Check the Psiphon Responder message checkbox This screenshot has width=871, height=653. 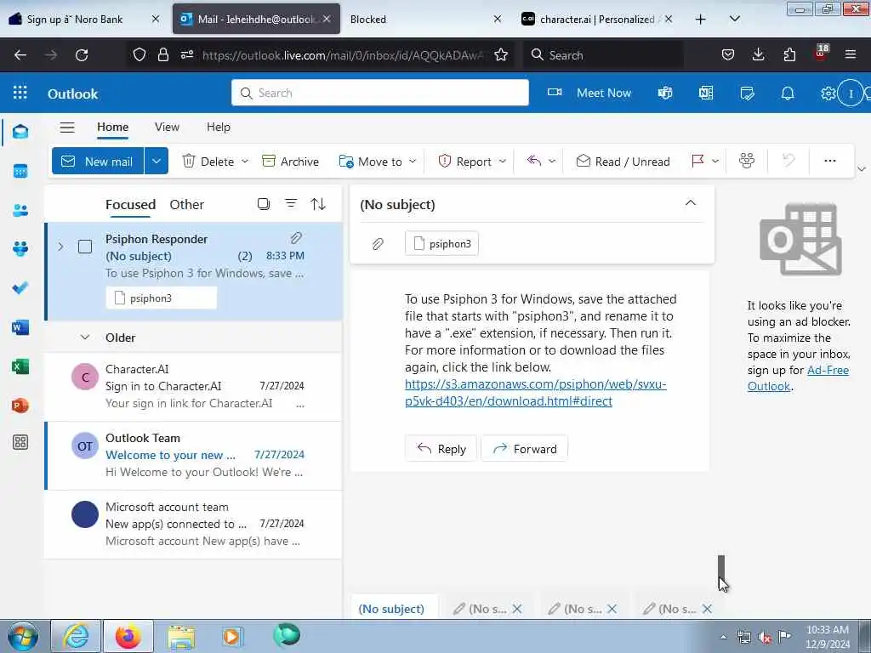coord(85,247)
